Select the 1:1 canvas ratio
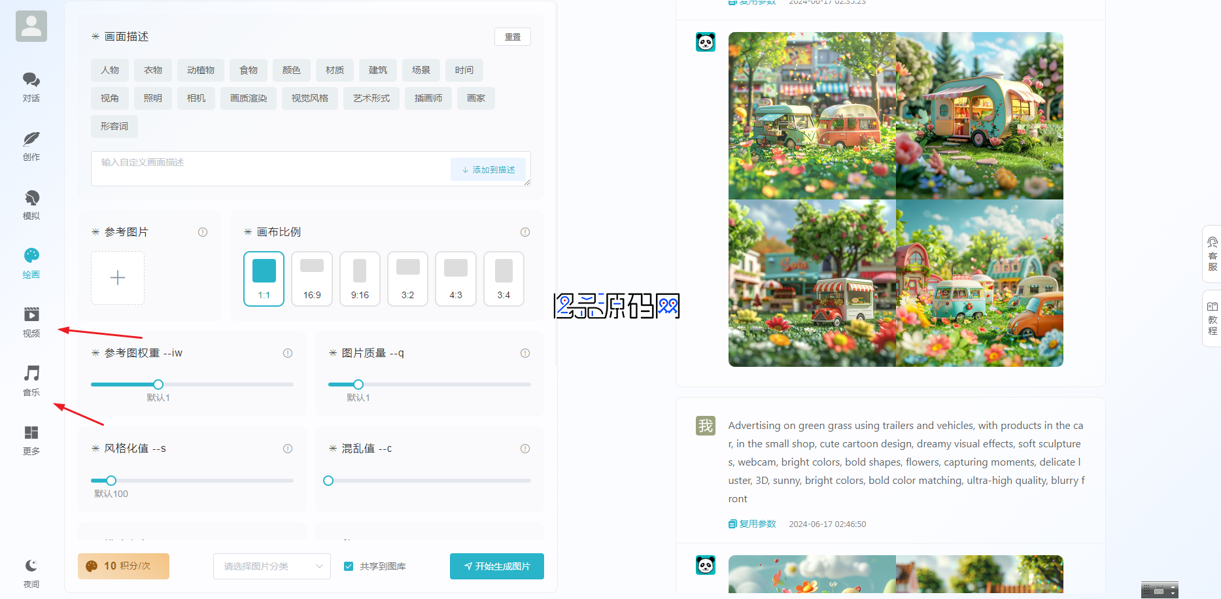 [264, 279]
